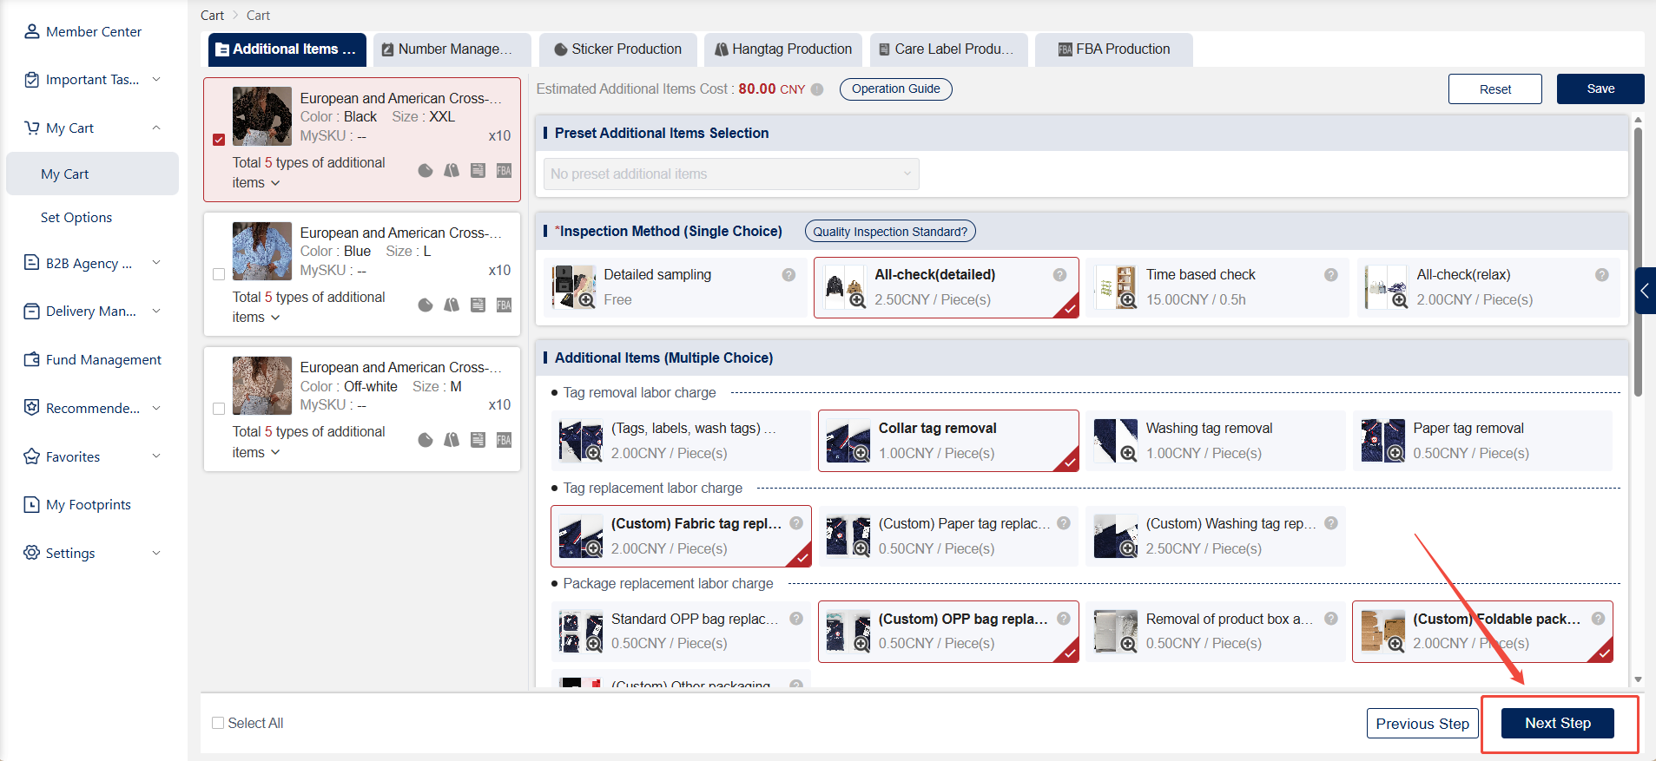
Task: Click the Fund Management wallet icon
Action: pos(31,359)
